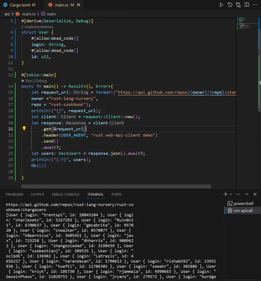Screen dimensions: 261x281
Task: Click line number 21 in the gutter
Action: [x=11, y=129]
